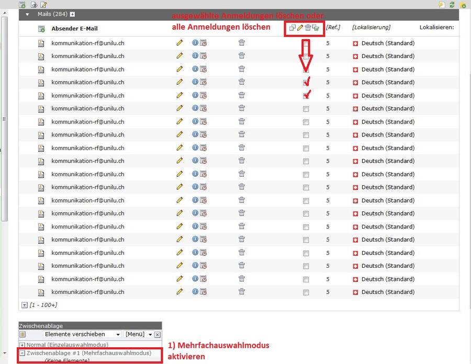The height and width of the screenshot is (364, 471).
Task: Select Normal (Einzelauswahlmodus) clipboard
Action: [x=68, y=345]
